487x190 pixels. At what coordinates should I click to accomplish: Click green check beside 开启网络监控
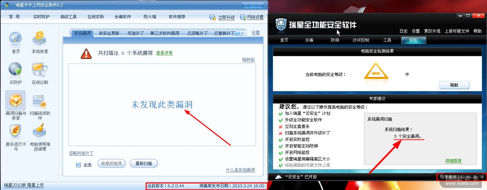click(x=281, y=153)
